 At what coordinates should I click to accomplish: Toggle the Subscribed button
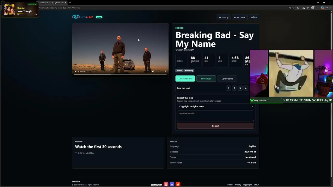[206, 79]
